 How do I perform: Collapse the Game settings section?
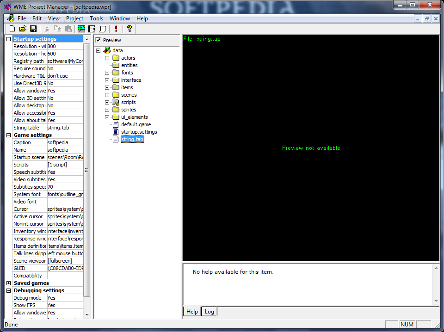(8, 135)
